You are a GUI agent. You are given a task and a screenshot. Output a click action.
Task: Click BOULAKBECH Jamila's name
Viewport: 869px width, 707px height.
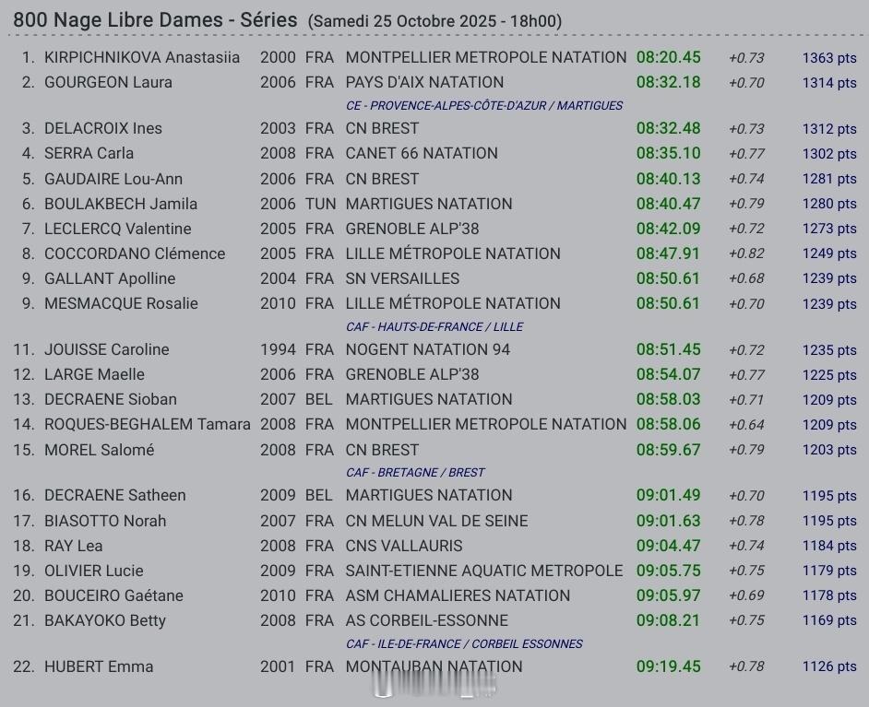[x=121, y=204]
